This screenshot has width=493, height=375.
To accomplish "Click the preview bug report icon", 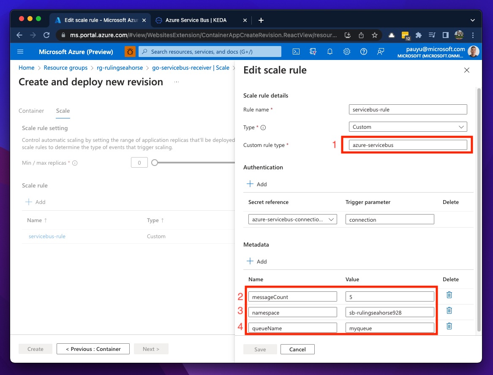I will pos(130,52).
